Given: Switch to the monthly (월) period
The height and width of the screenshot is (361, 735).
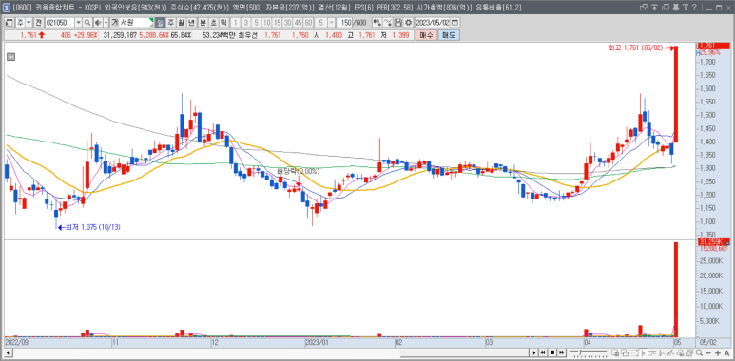Looking at the screenshot, I should [181, 23].
